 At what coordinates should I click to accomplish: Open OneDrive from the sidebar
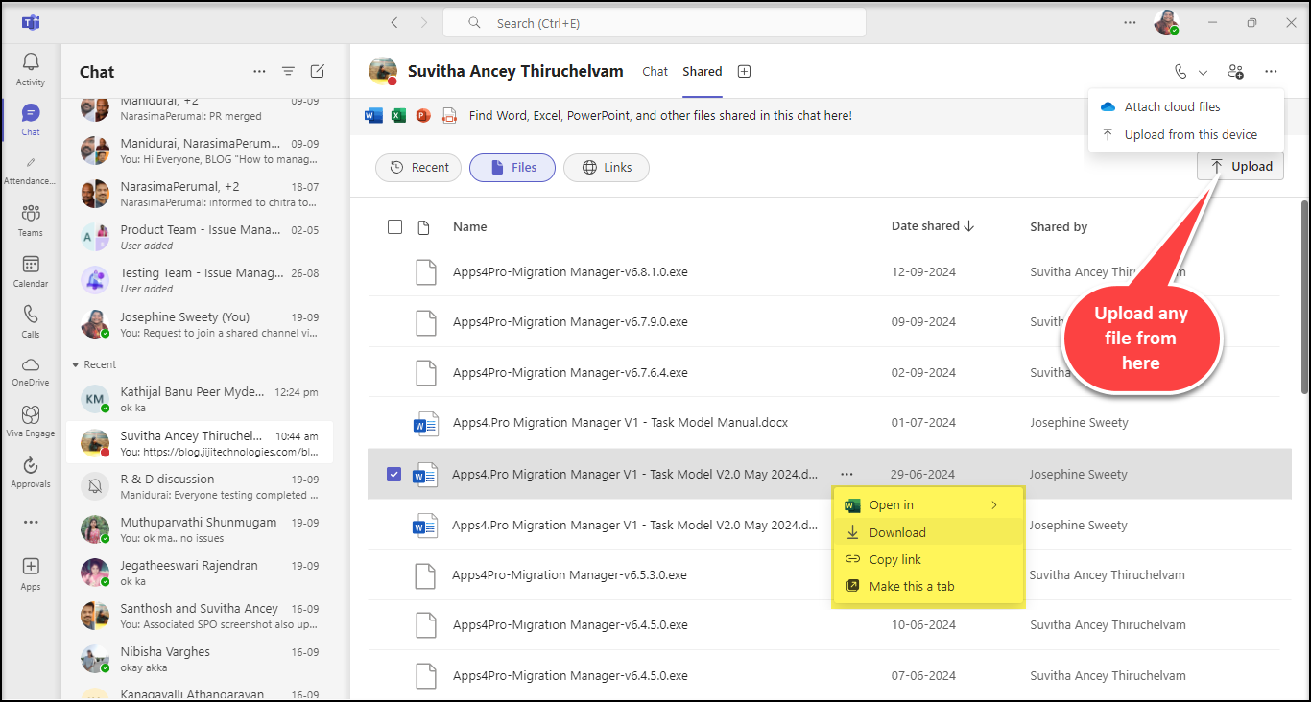pos(31,371)
